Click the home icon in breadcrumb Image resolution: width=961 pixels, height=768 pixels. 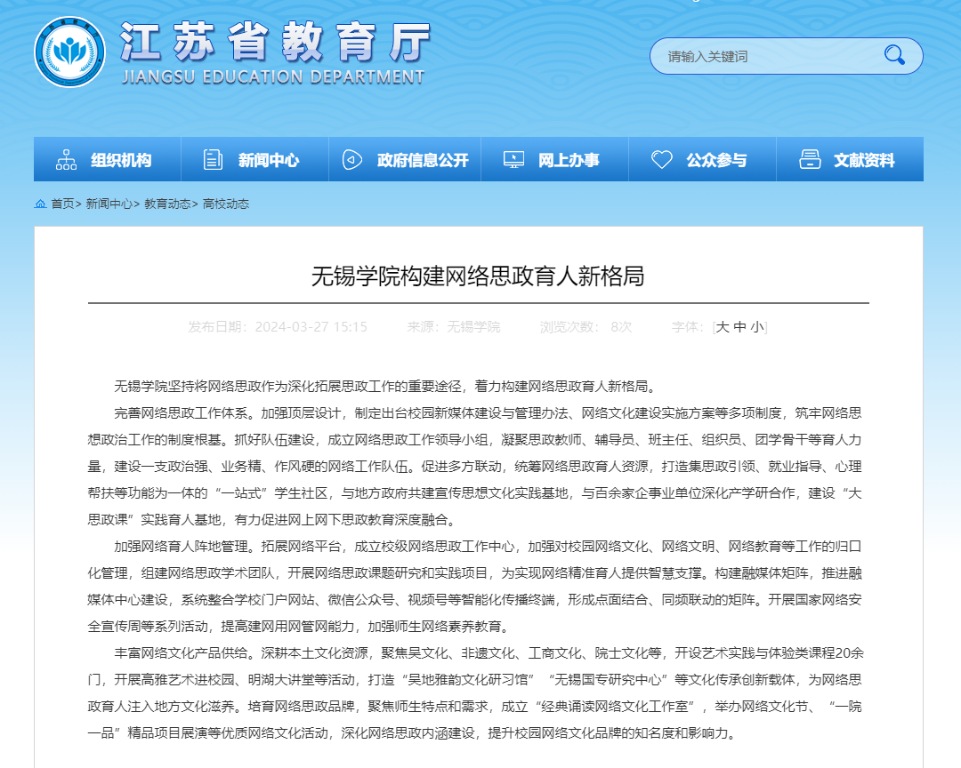(40, 204)
